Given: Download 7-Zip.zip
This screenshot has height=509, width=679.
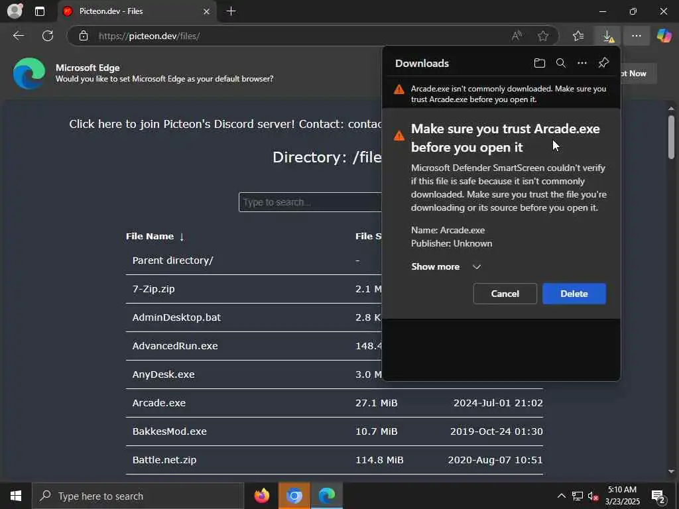Looking at the screenshot, I should pyautogui.click(x=153, y=289).
